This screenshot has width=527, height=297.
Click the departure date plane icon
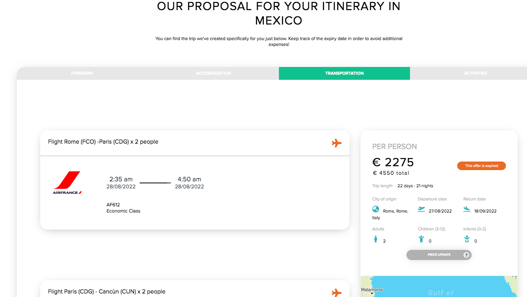pyautogui.click(x=421, y=209)
